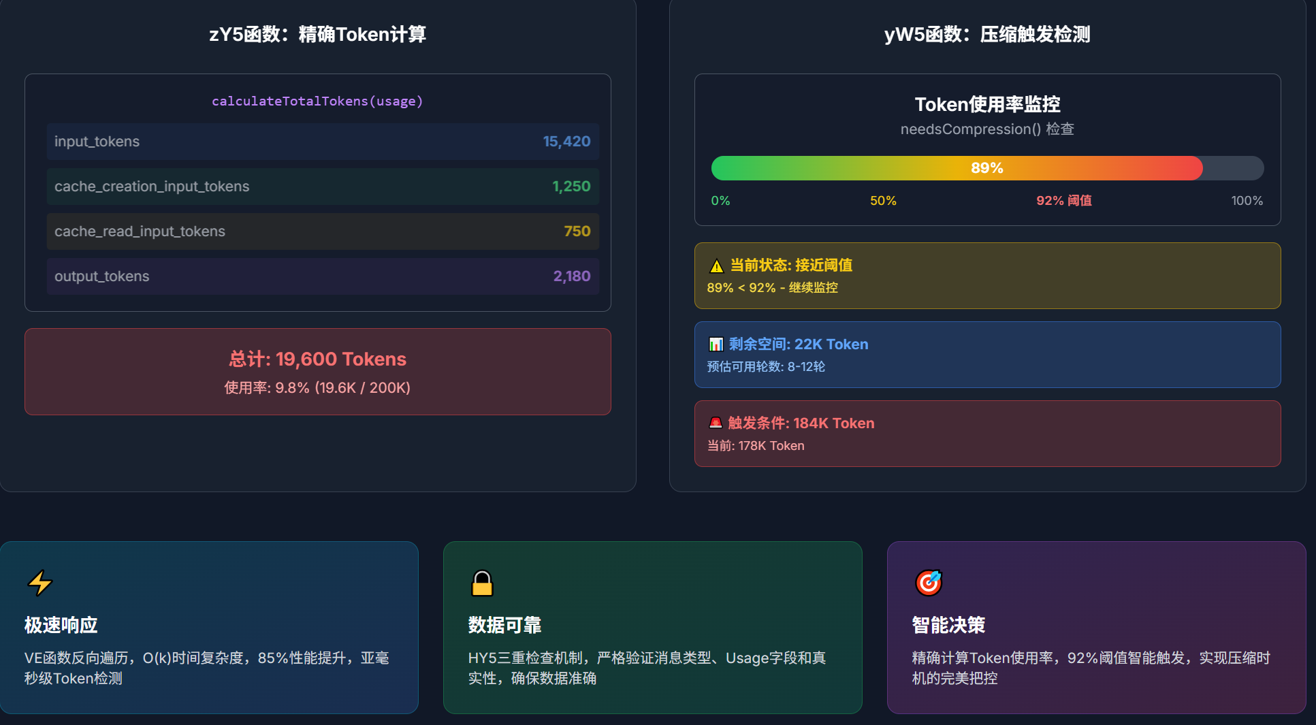Viewport: 1316px width, 725px height.
Task: Click the padlock icon above 数据可靠
Action: pos(482,583)
